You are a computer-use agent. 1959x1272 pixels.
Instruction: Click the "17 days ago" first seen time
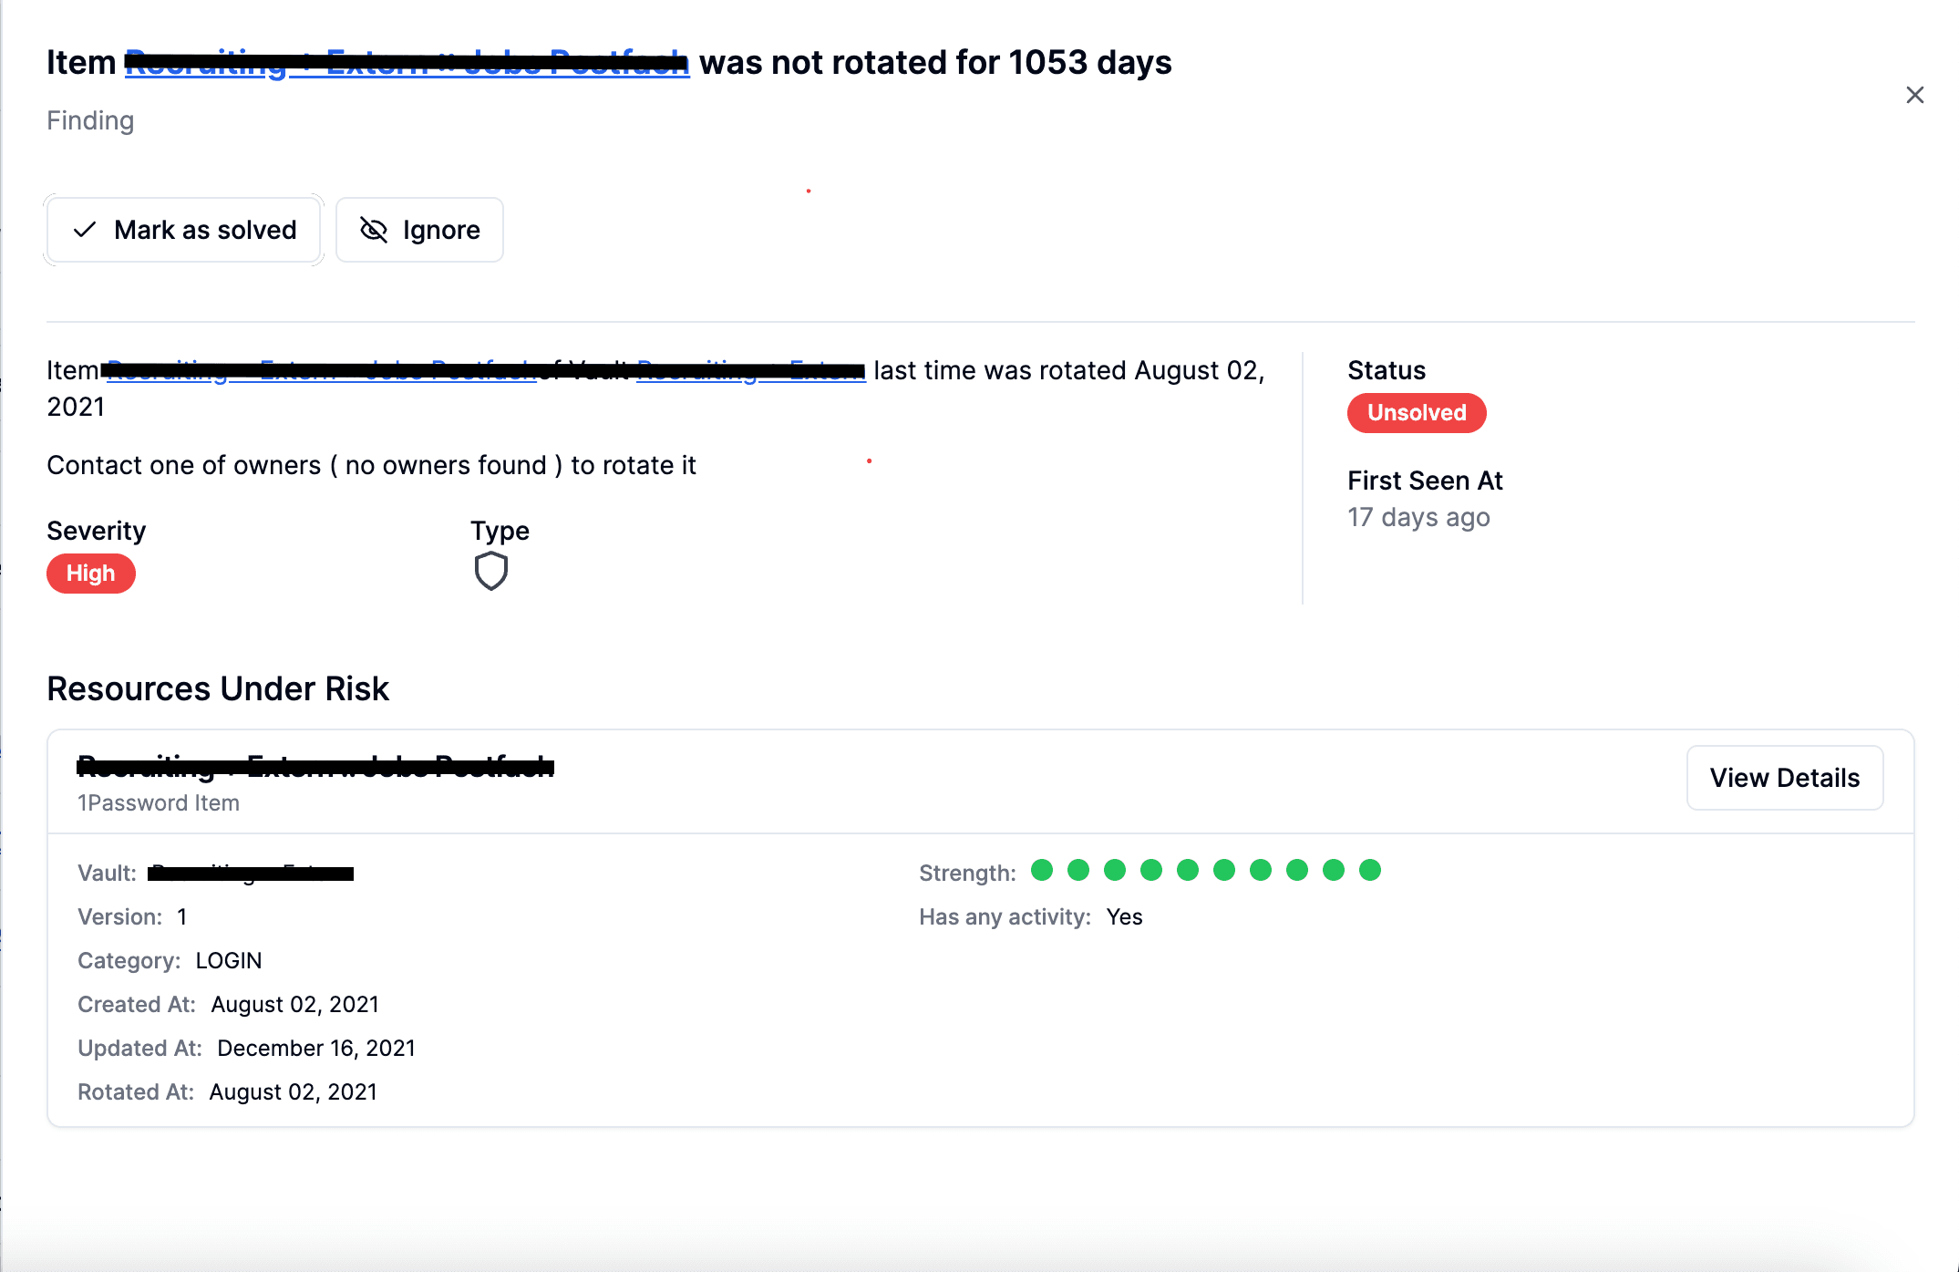pos(1418,517)
